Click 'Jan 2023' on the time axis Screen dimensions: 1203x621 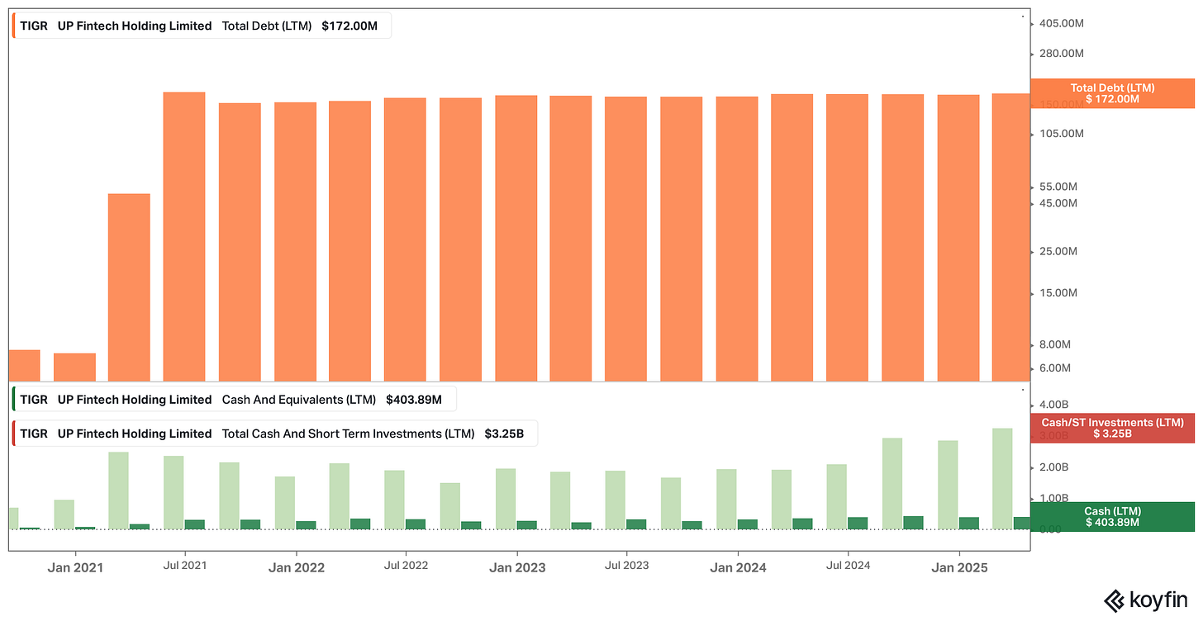click(x=517, y=567)
